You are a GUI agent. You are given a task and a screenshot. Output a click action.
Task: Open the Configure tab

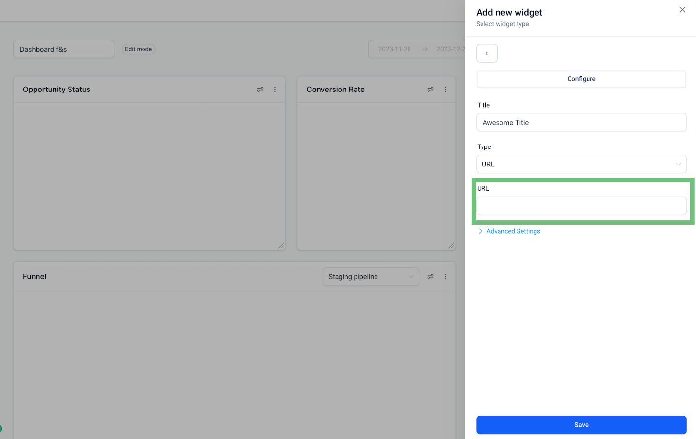(581, 79)
